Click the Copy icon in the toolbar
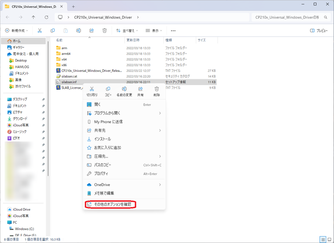This screenshot has height=243, width=334. [x=53, y=31]
